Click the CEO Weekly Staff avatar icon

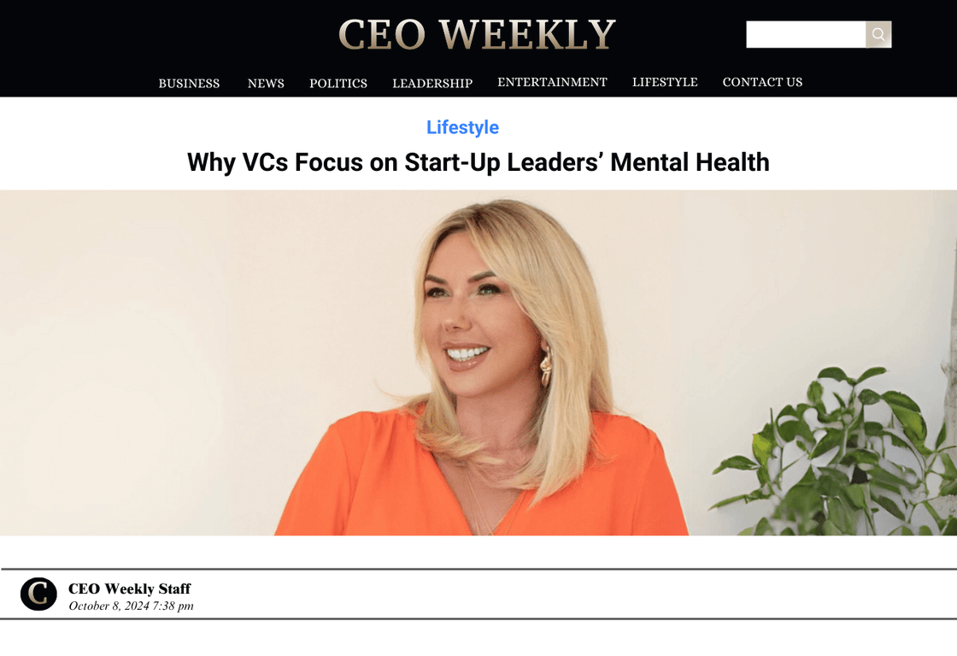pyautogui.click(x=38, y=594)
